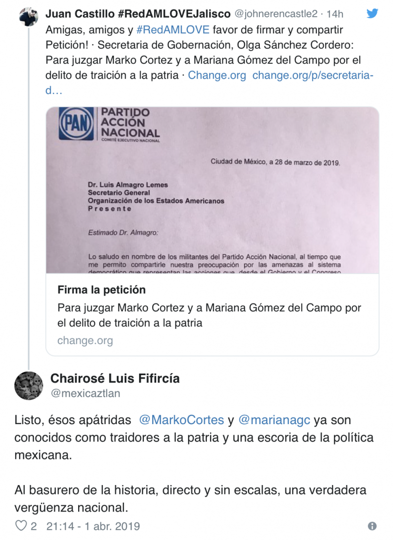Viewport: 393px width, 540px height.
Task: Open Juan Castillo's profile avatar
Action: pyautogui.click(x=28, y=18)
